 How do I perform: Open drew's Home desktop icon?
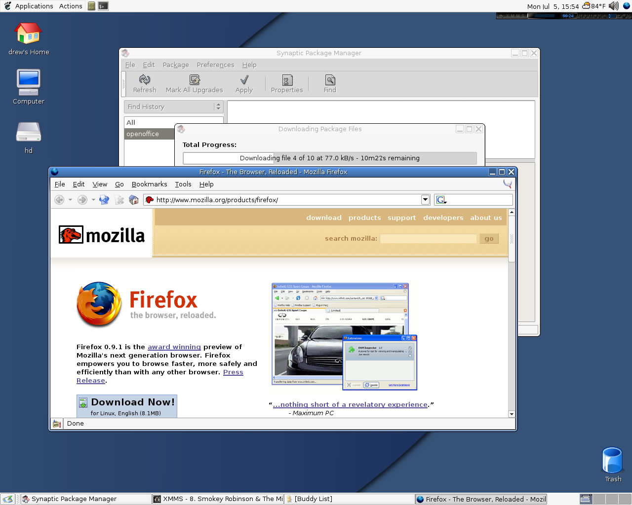[x=29, y=38]
